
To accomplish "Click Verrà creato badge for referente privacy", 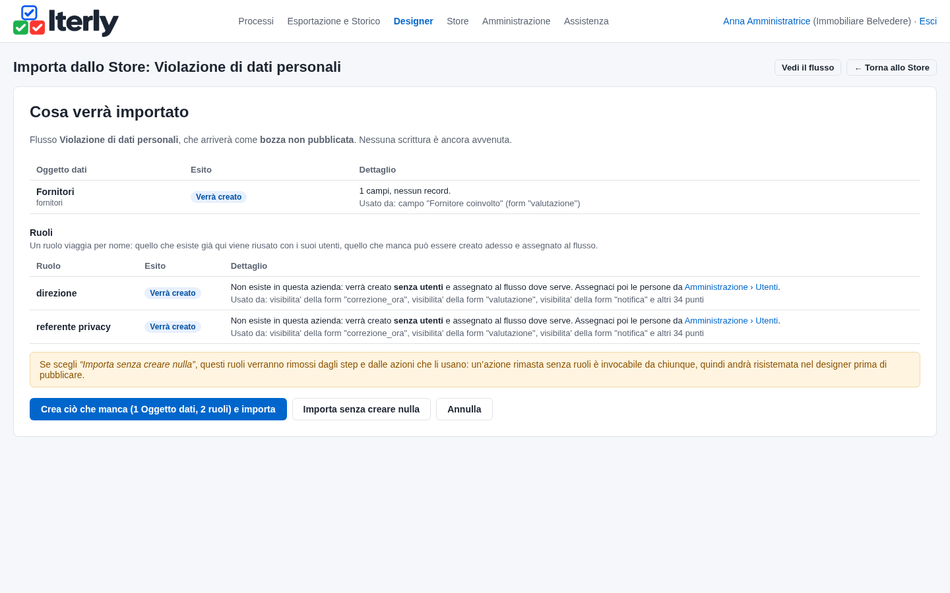I will coord(173,327).
